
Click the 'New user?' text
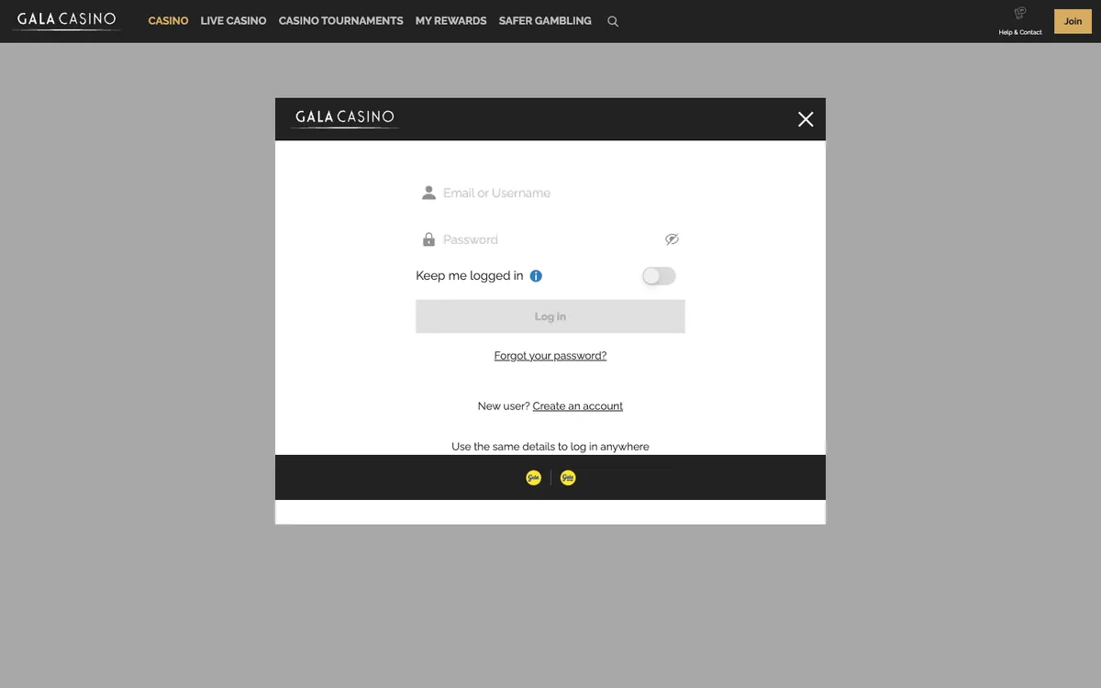click(504, 406)
